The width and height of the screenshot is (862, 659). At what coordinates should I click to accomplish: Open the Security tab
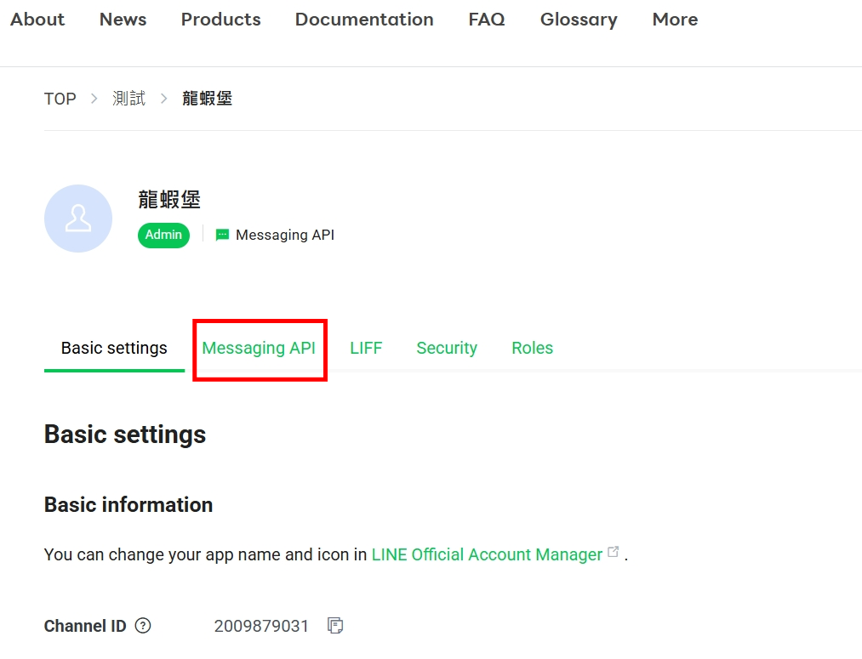pyautogui.click(x=447, y=348)
